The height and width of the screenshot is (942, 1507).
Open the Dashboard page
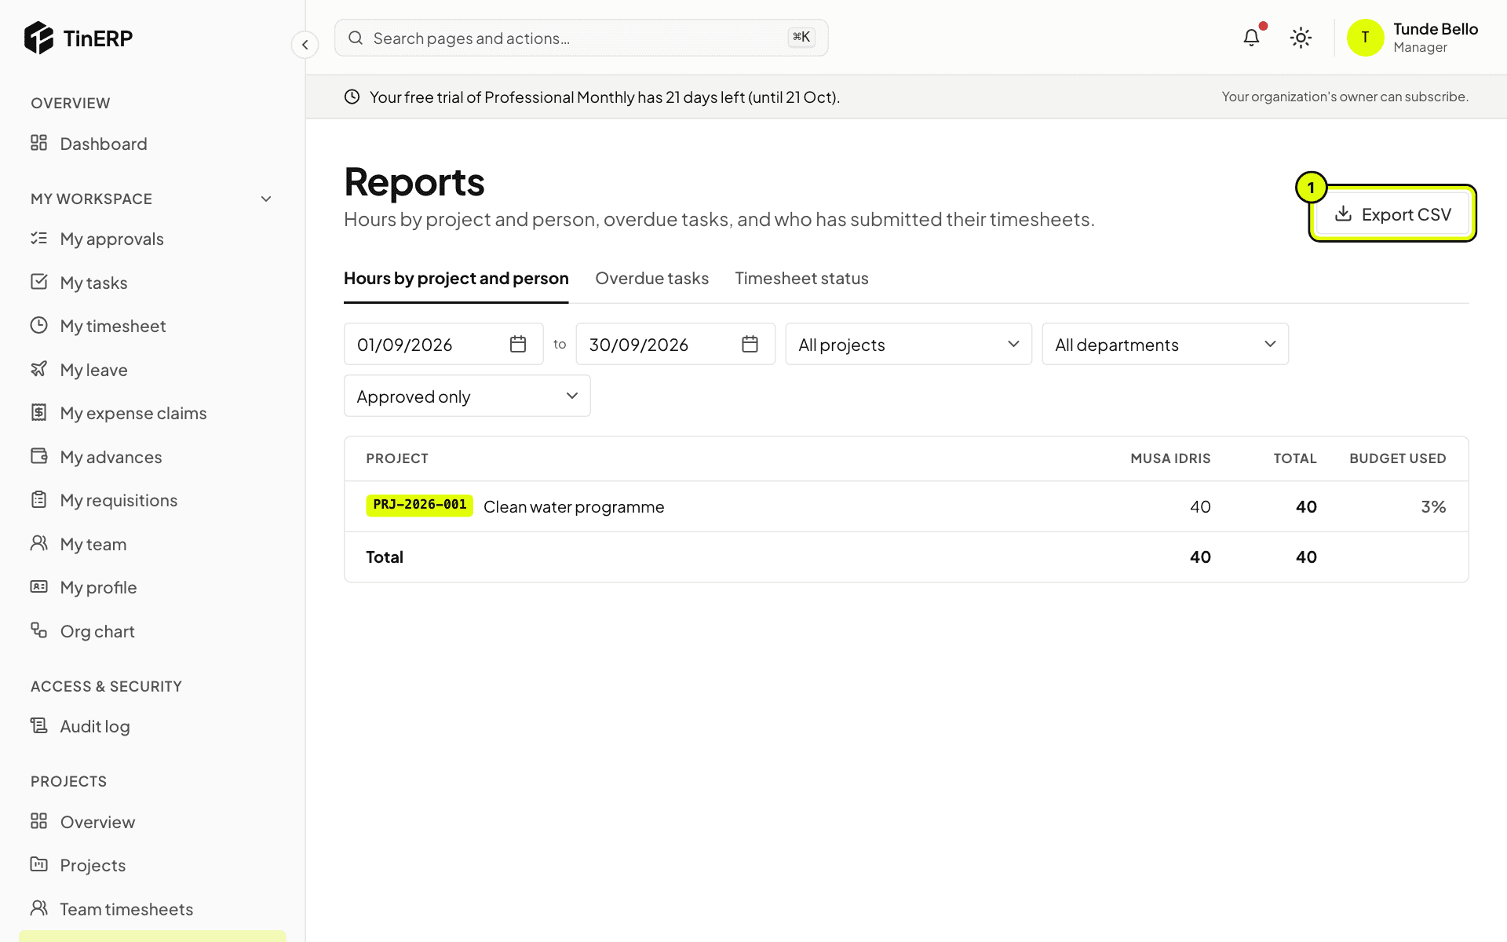(152, 144)
